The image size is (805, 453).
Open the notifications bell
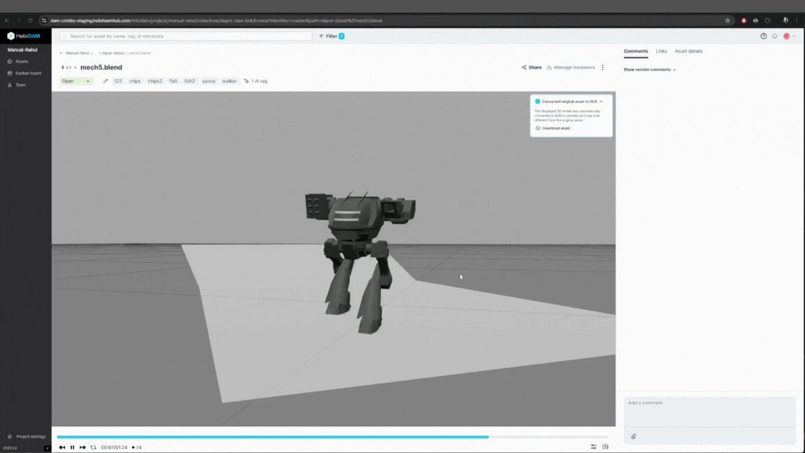774,36
